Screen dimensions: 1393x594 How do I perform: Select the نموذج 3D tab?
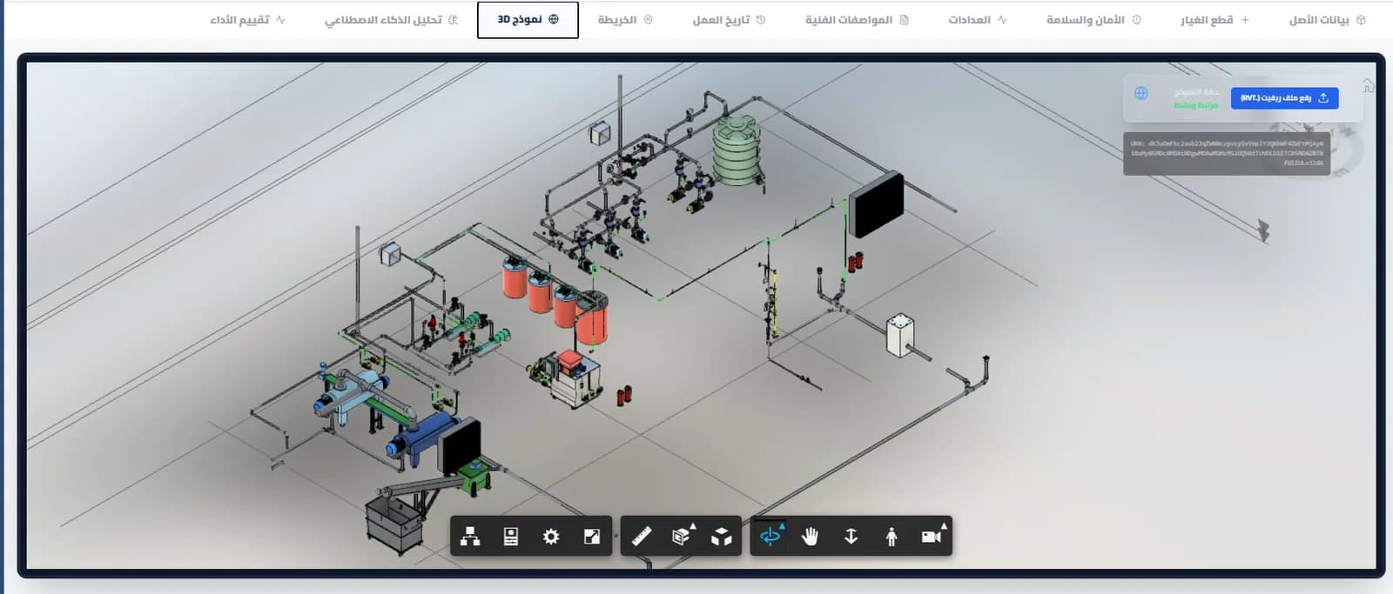coord(528,20)
